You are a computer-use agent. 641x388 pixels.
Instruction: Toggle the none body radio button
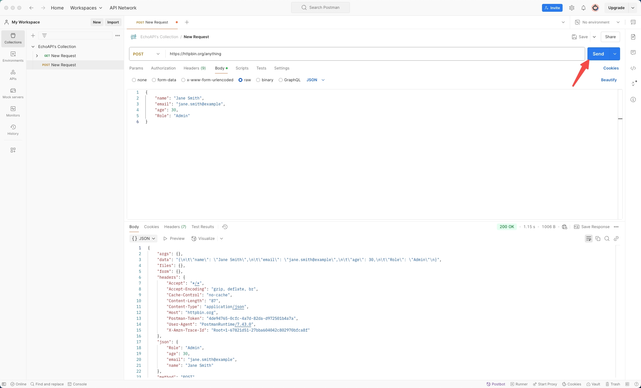pyautogui.click(x=134, y=80)
